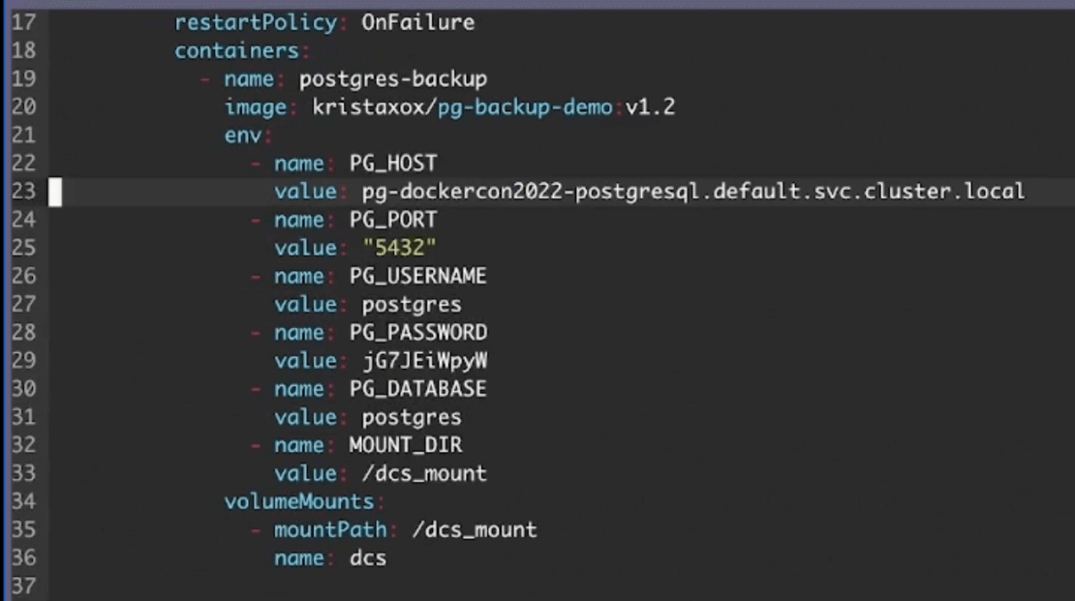This screenshot has width=1075, height=601.
Task: Click the PG_HOST variable name
Action: (392, 163)
